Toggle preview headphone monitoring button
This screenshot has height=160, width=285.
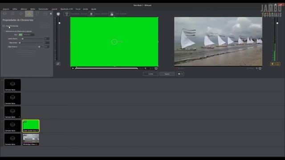tap(58, 64)
